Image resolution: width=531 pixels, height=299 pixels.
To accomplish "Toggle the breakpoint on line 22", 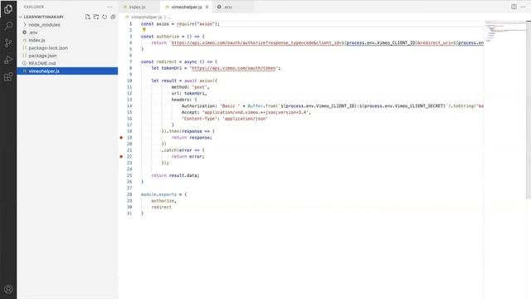I will [x=121, y=157].
